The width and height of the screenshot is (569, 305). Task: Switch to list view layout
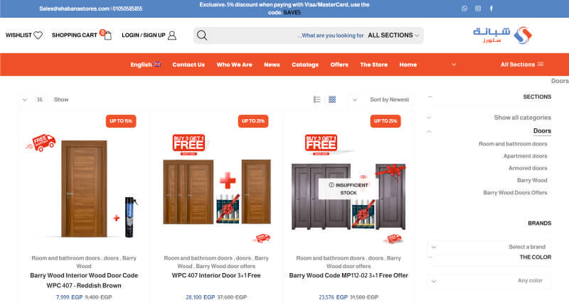click(x=317, y=99)
